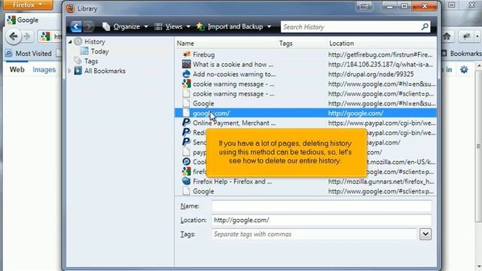The height and width of the screenshot is (271, 482).
Task: Select the google.com/ highlighted entry
Action: coord(306,113)
